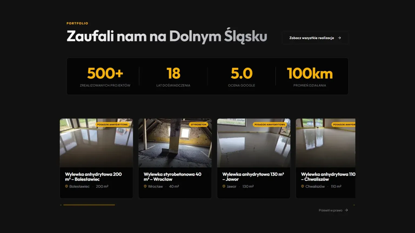Click the location pin icon next to Wrocław
Screen dimensions: 415x233
(x=145, y=186)
